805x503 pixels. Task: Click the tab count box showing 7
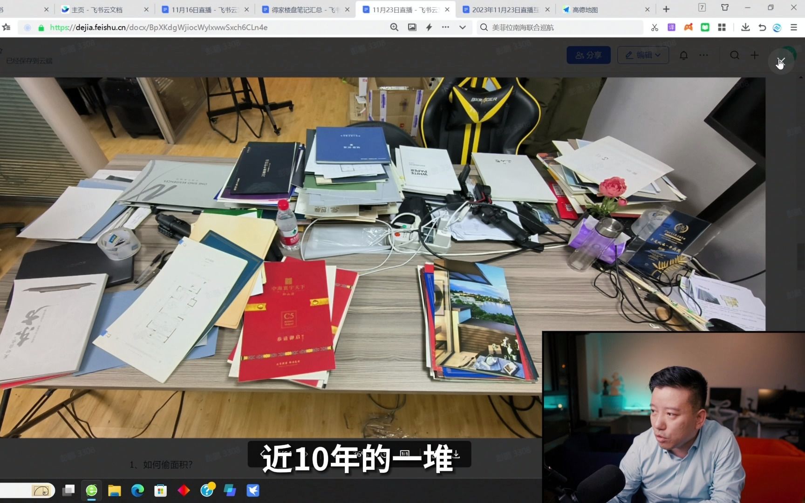[702, 7]
